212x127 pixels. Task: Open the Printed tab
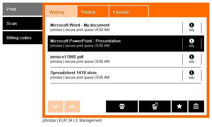93,12
